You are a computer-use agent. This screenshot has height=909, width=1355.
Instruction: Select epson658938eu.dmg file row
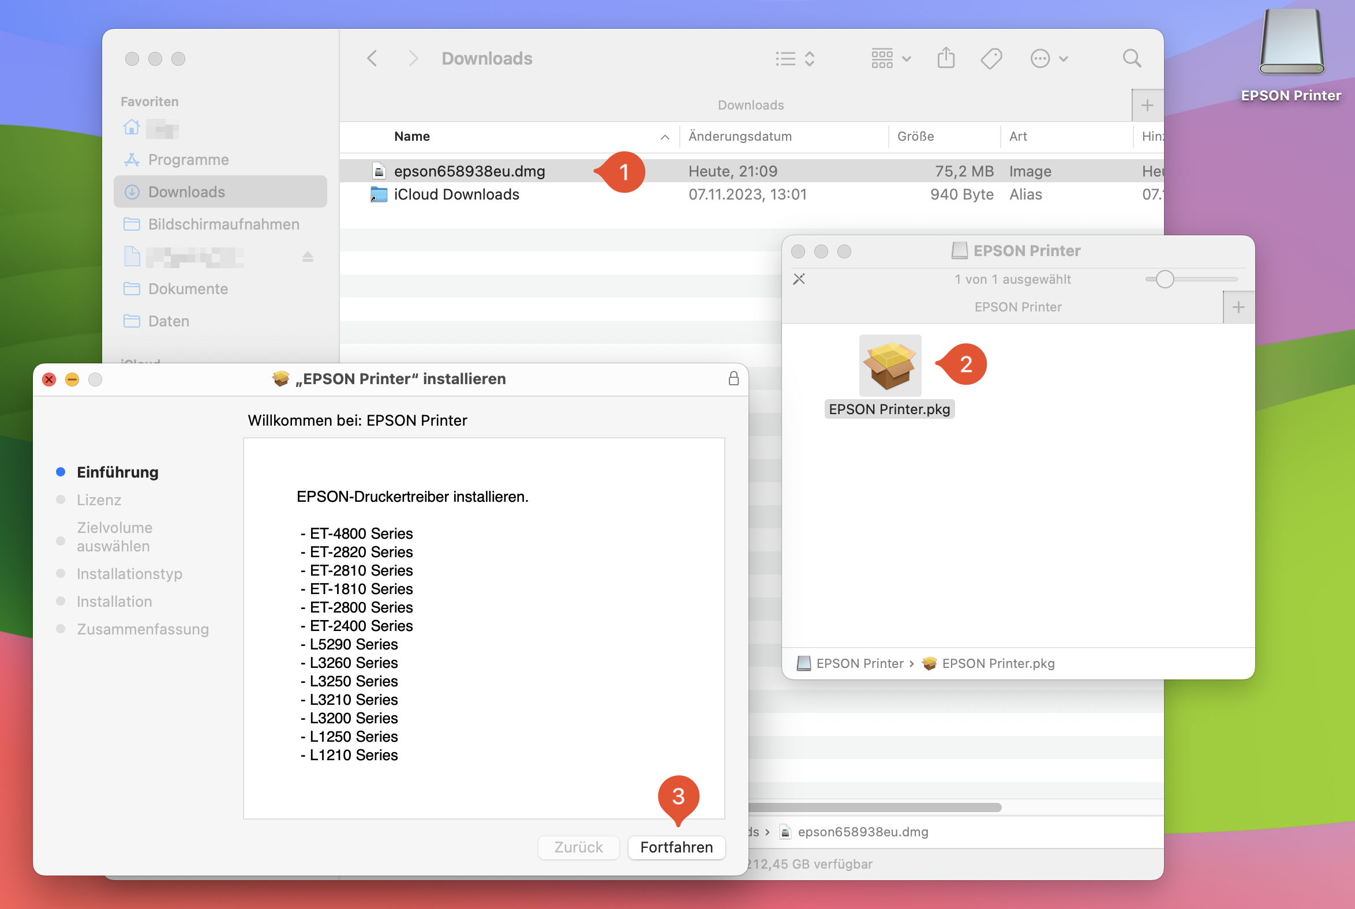coord(469,171)
